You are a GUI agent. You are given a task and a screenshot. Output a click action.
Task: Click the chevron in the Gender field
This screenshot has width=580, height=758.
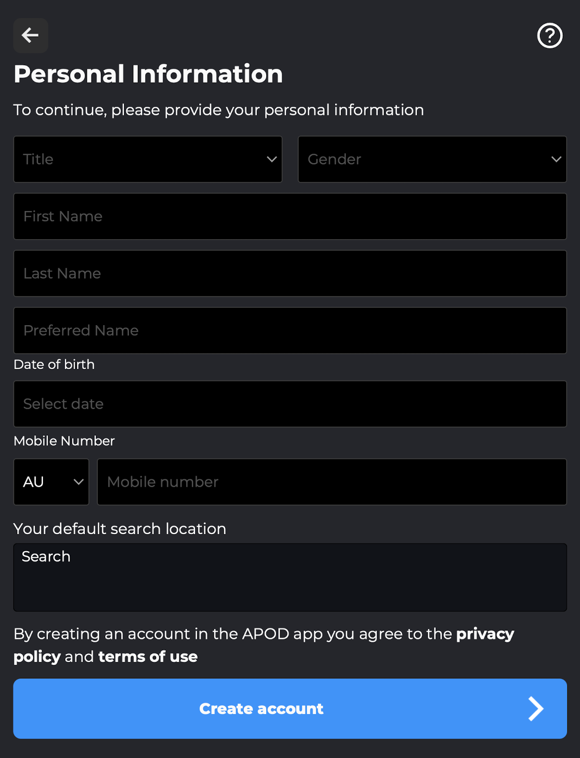pyautogui.click(x=556, y=159)
